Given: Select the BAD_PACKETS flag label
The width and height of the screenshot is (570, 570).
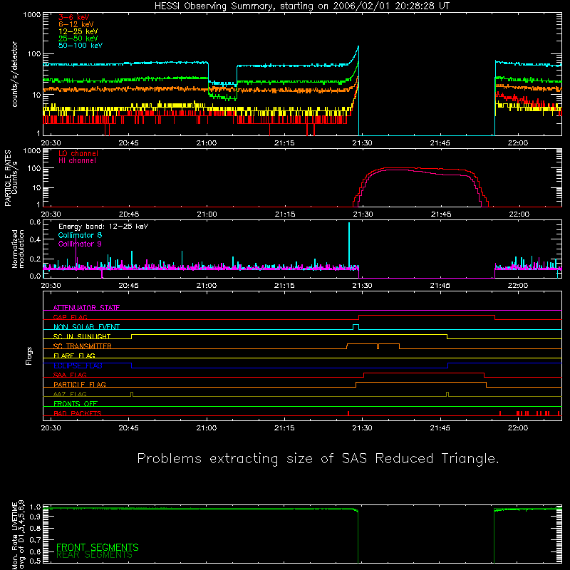Looking at the screenshot, I should click(x=78, y=413).
